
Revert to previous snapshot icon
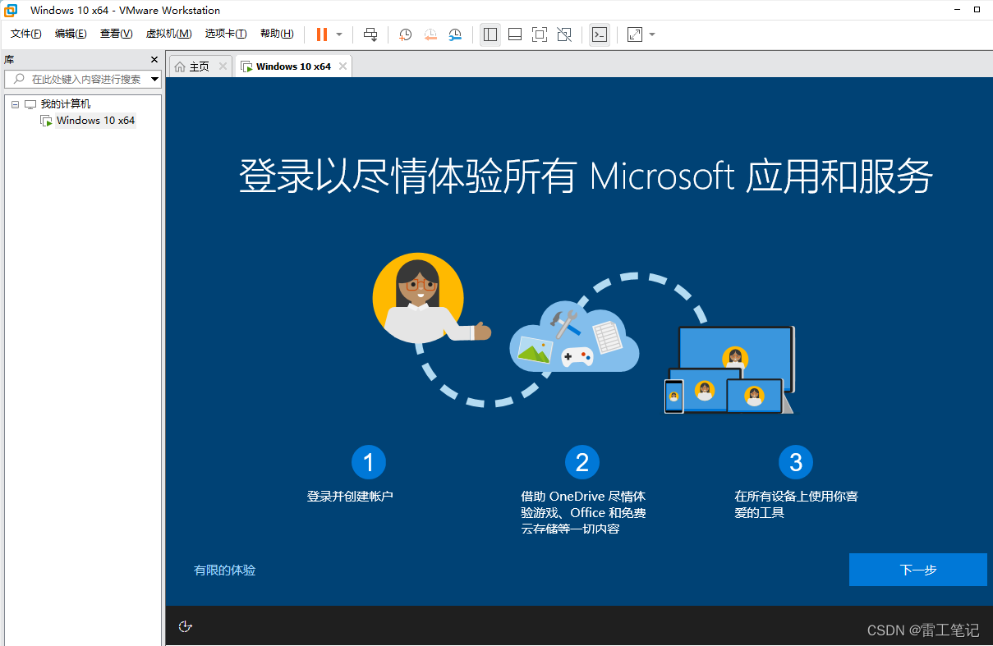point(430,34)
